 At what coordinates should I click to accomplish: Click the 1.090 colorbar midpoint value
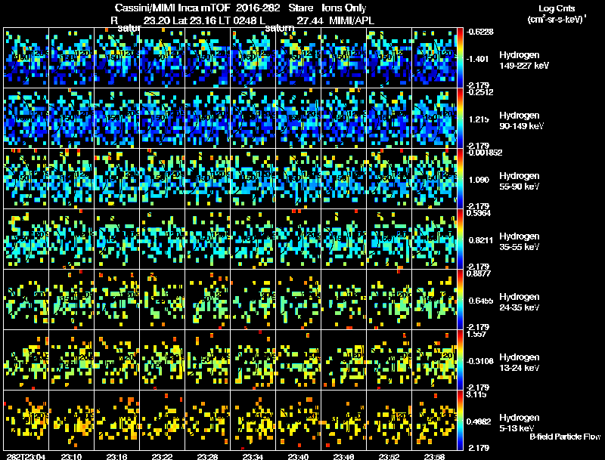click(479, 180)
